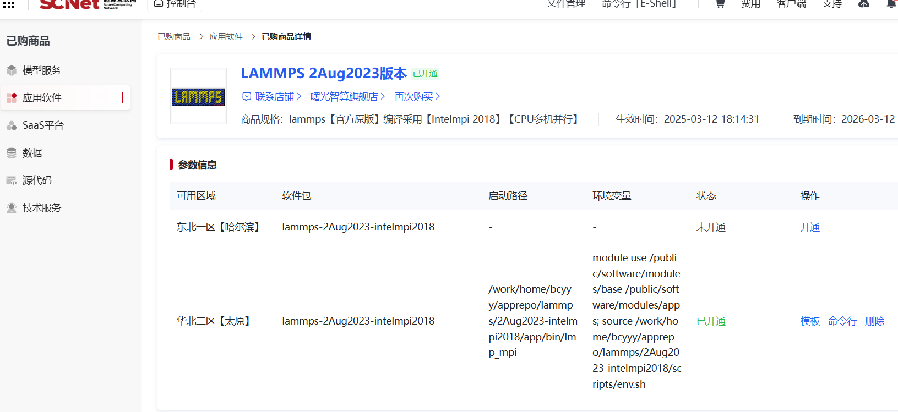Click 再次购买 to repurchase

coord(417,97)
